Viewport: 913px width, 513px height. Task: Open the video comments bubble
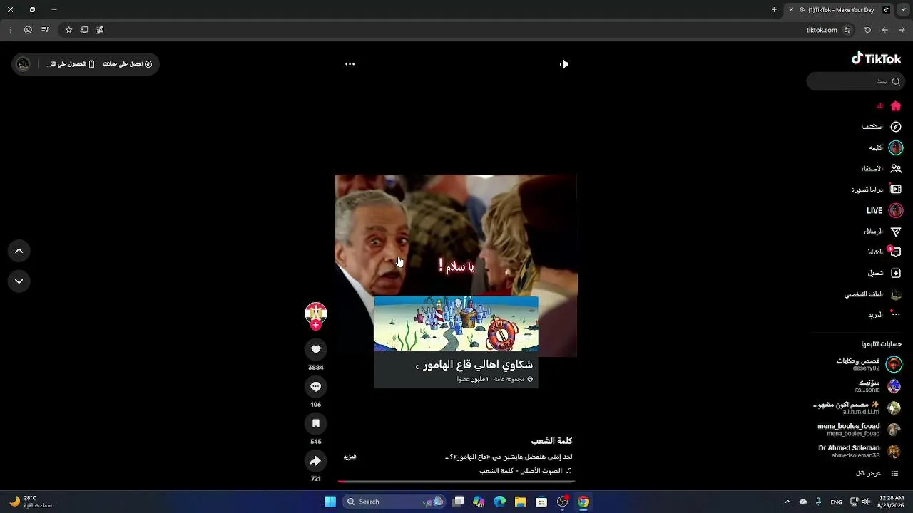click(x=316, y=386)
